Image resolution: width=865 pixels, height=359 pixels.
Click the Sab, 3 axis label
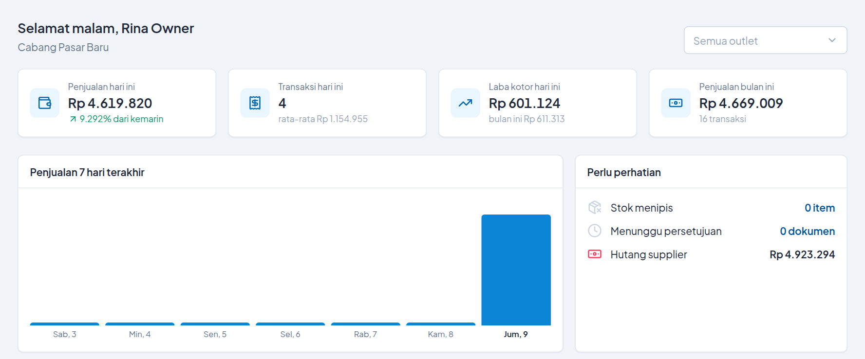[65, 334]
